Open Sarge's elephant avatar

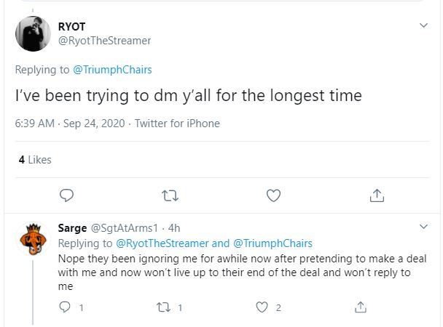(33, 239)
